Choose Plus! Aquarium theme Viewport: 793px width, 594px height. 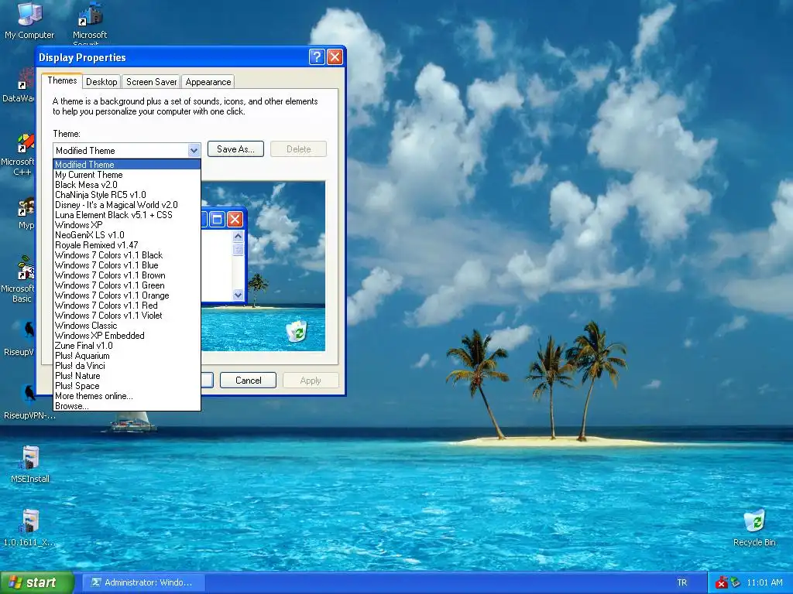(x=127, y=356)
